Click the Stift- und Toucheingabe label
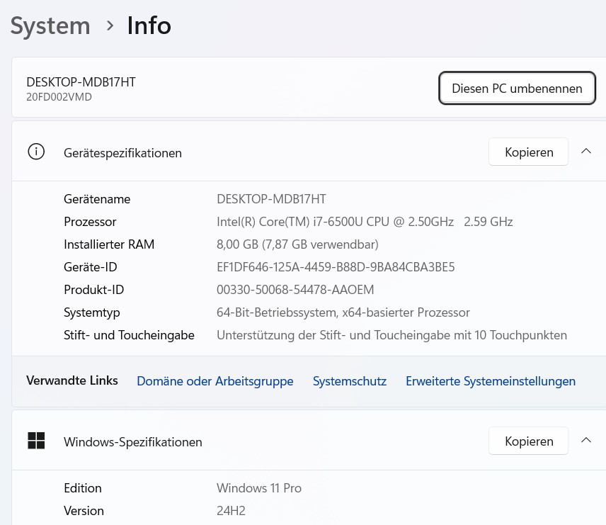The width and height of the screenshot is (606, 525). (129, 335)
